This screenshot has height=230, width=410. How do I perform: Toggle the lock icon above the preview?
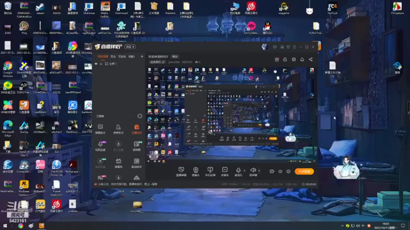285,59
